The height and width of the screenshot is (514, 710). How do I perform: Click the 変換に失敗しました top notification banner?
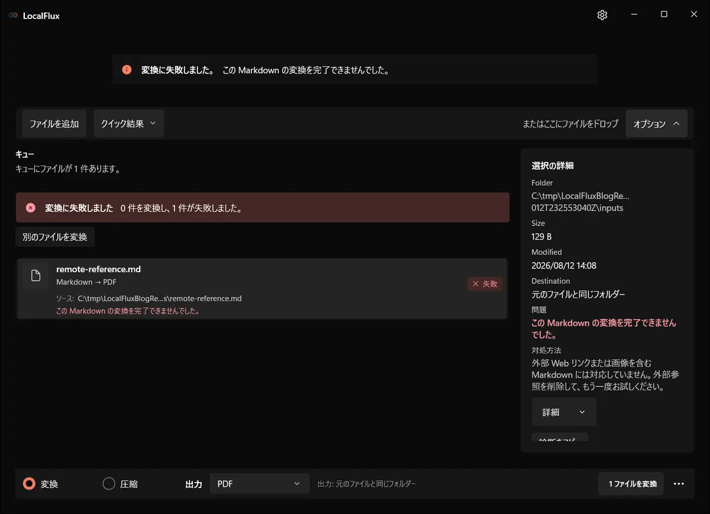pos(354,70)
